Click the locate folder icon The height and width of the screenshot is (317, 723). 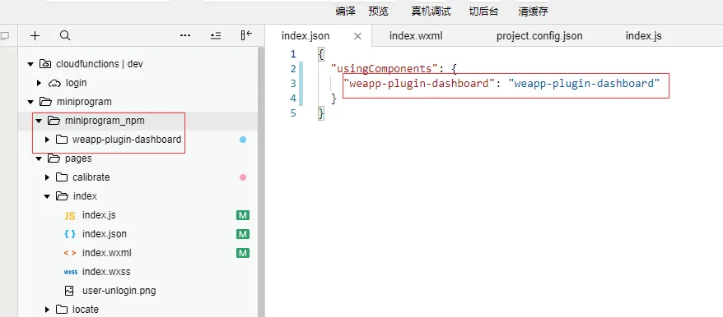point(62,310)
